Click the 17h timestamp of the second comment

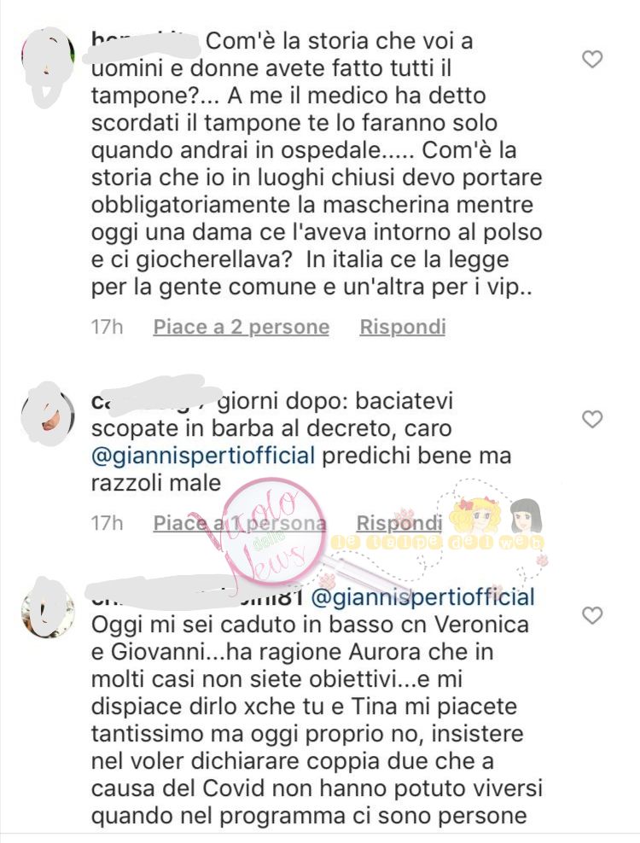click(x=107, y=522)
